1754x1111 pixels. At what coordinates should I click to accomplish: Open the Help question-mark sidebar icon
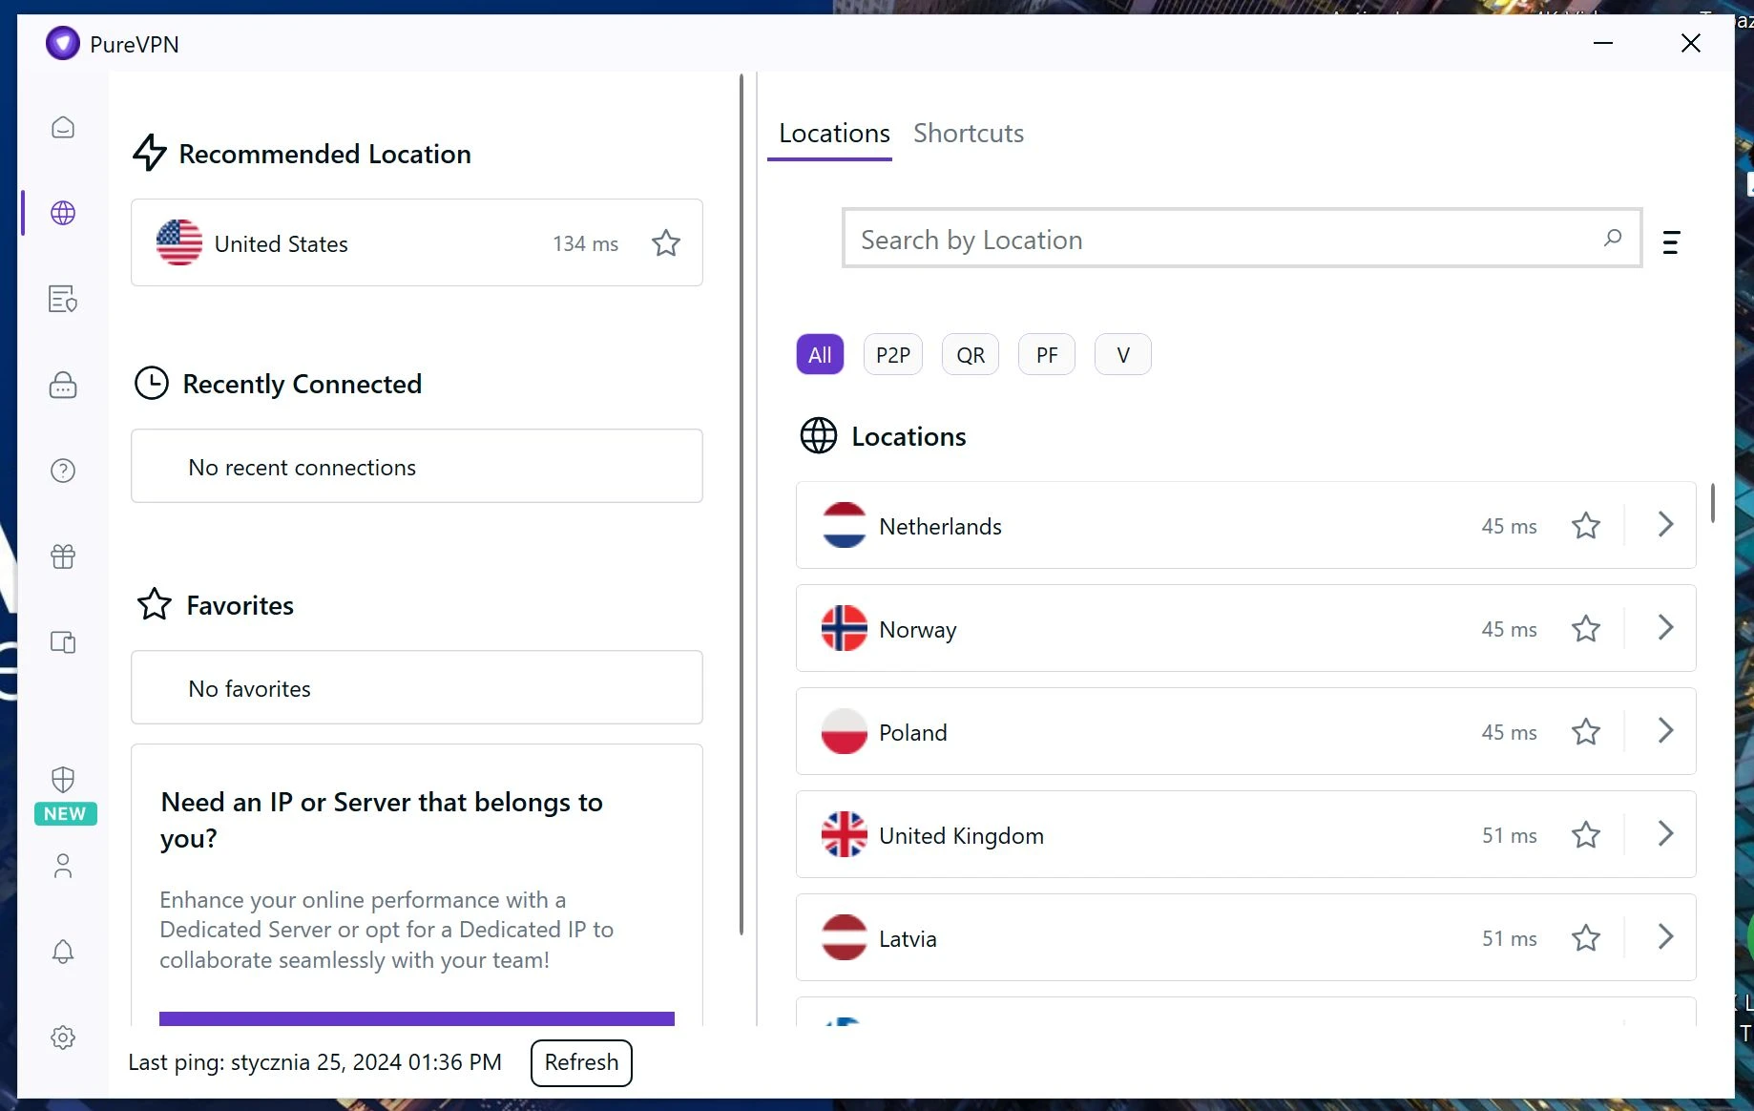63,471
